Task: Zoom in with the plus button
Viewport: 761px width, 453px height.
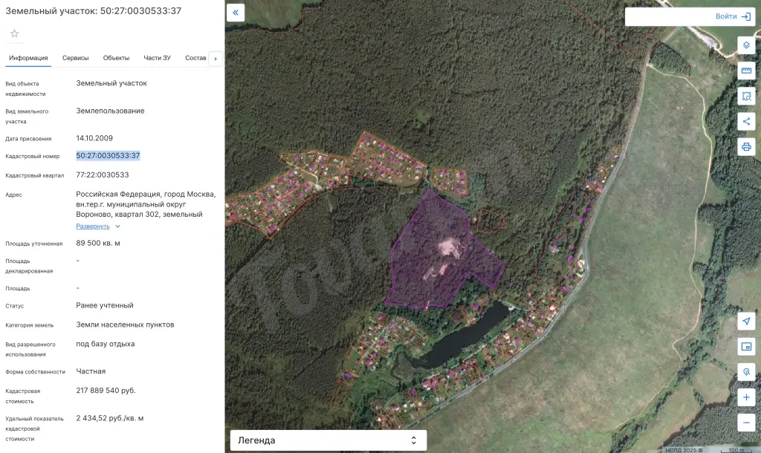Action: click(746, 397)
